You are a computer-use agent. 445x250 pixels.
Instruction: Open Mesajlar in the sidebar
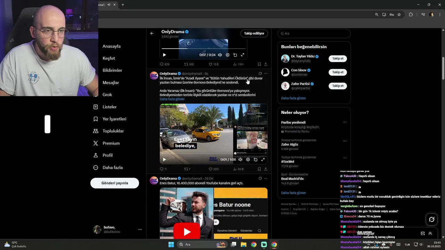tap(111, 83)
